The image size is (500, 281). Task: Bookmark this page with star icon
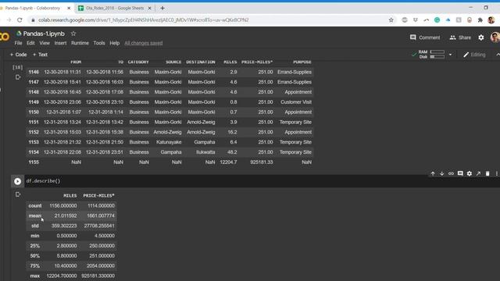pyautogui.click(x=391, y=20)
